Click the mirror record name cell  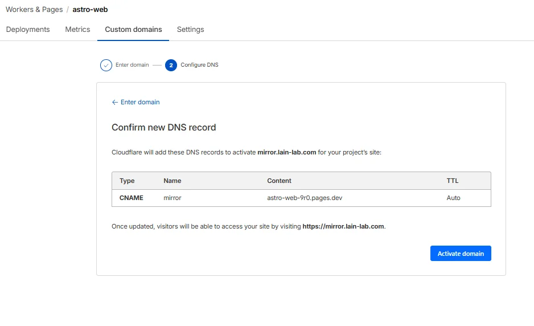(172, 198)
